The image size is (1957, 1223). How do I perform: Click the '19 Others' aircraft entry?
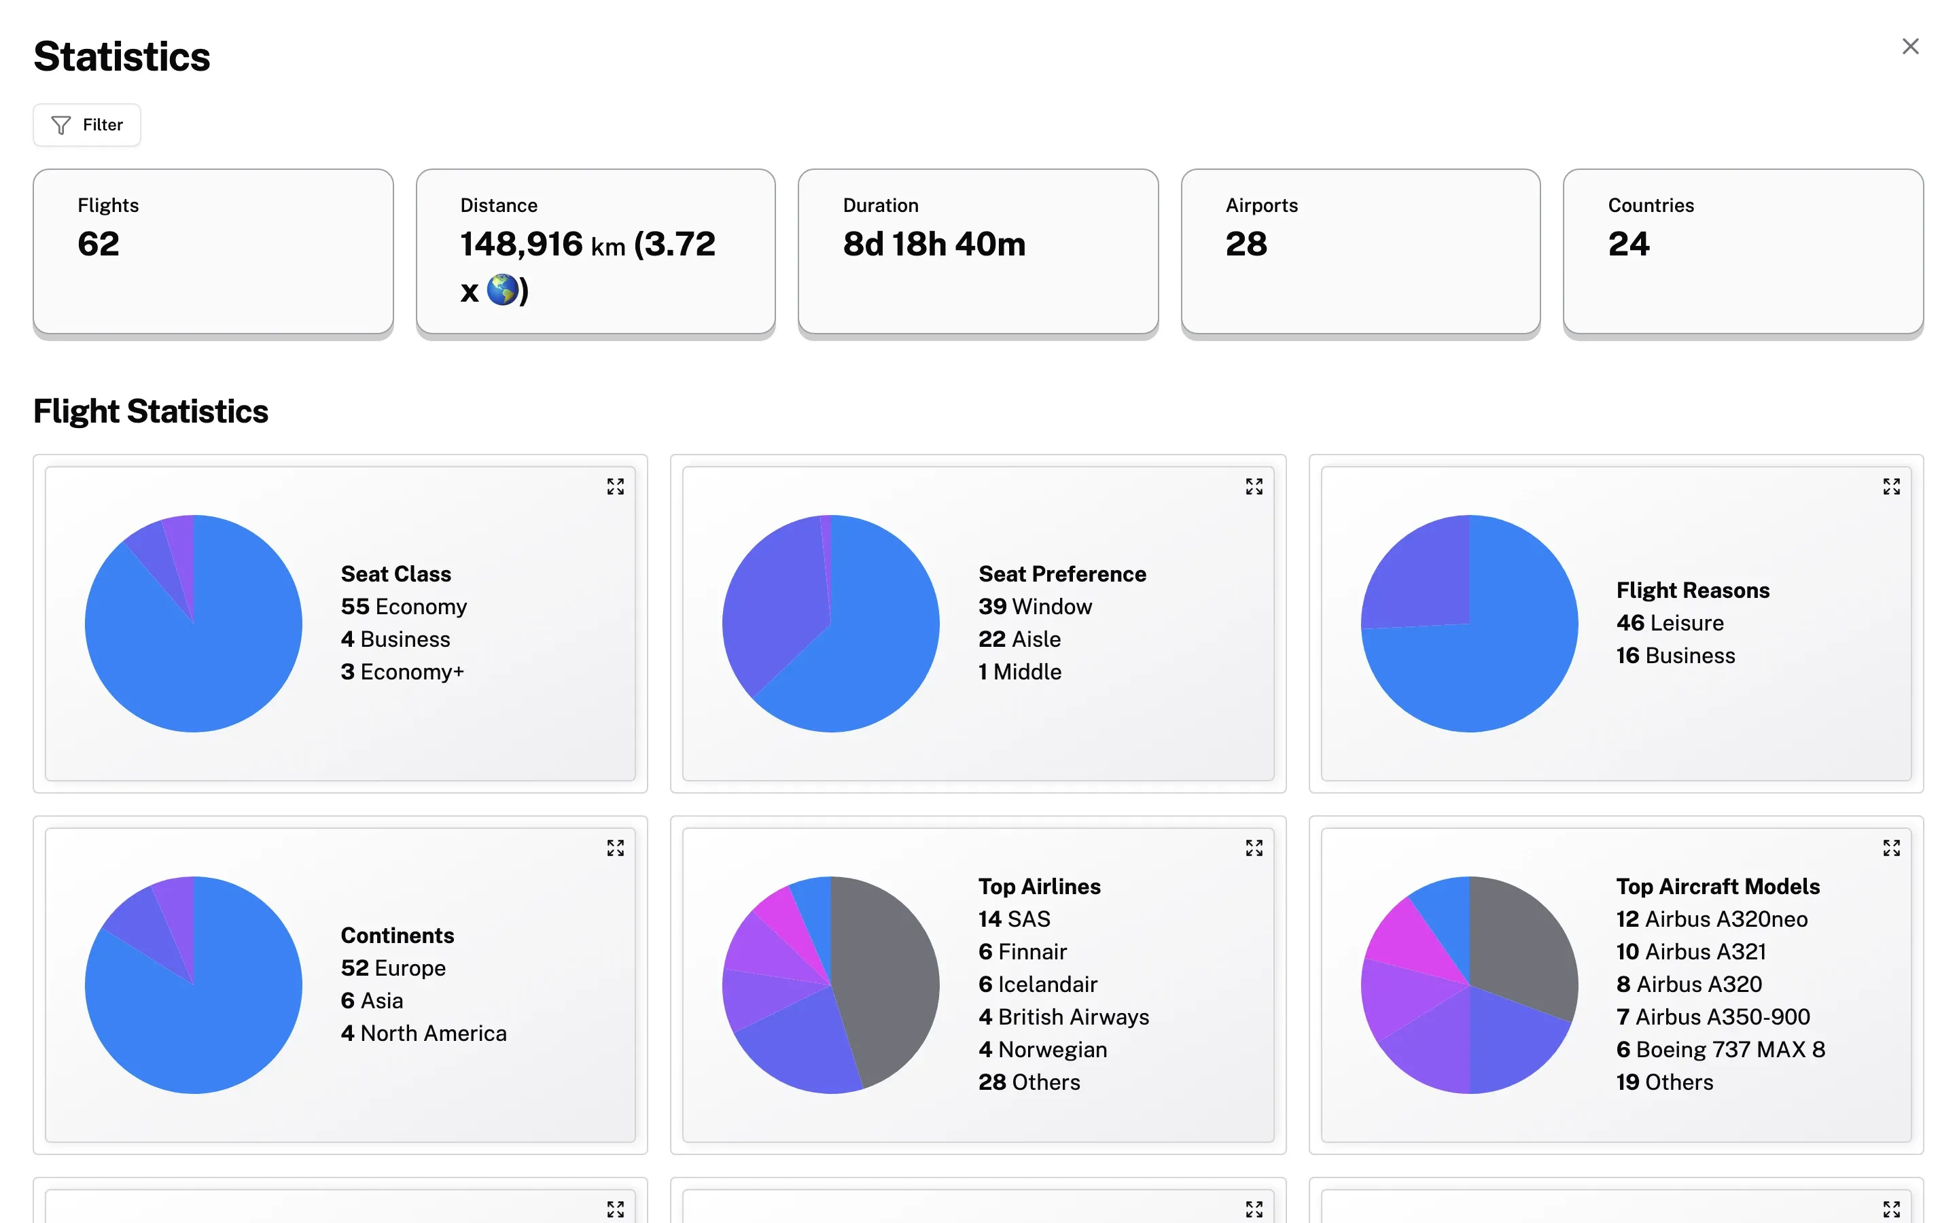pyautogui.click(x=1664, y=1082)
